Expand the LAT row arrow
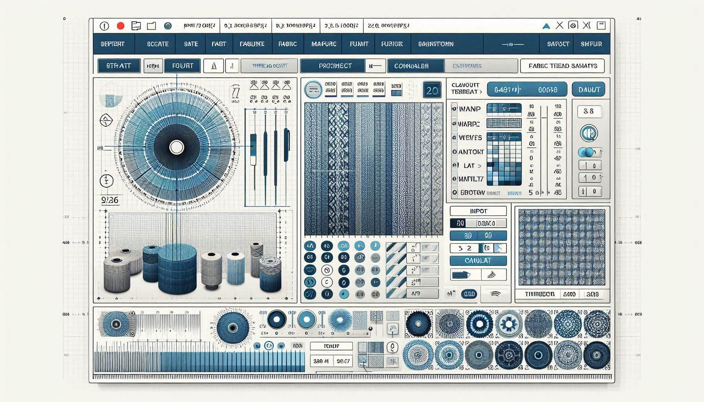The height and width of the screenshot is (402, 704). 479,166
